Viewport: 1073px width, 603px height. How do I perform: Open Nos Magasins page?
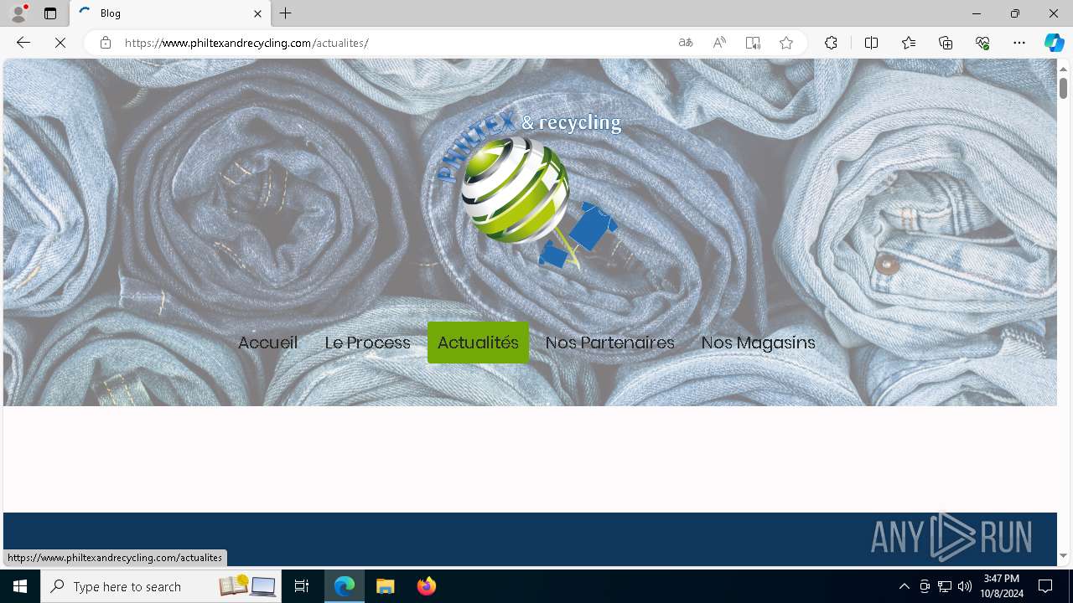click(758, 343)
